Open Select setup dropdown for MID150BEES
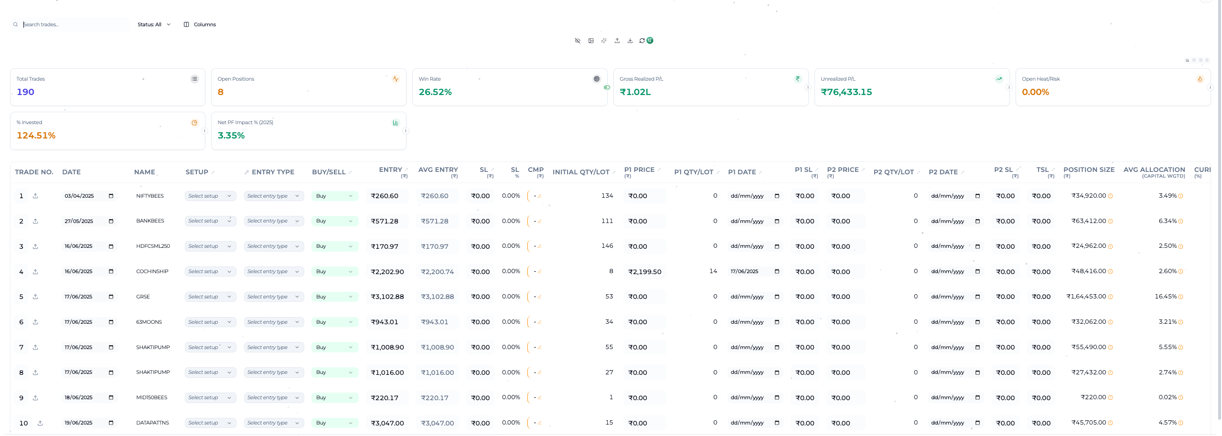This screenshot has width=1222, height=436. click(210, 397)
